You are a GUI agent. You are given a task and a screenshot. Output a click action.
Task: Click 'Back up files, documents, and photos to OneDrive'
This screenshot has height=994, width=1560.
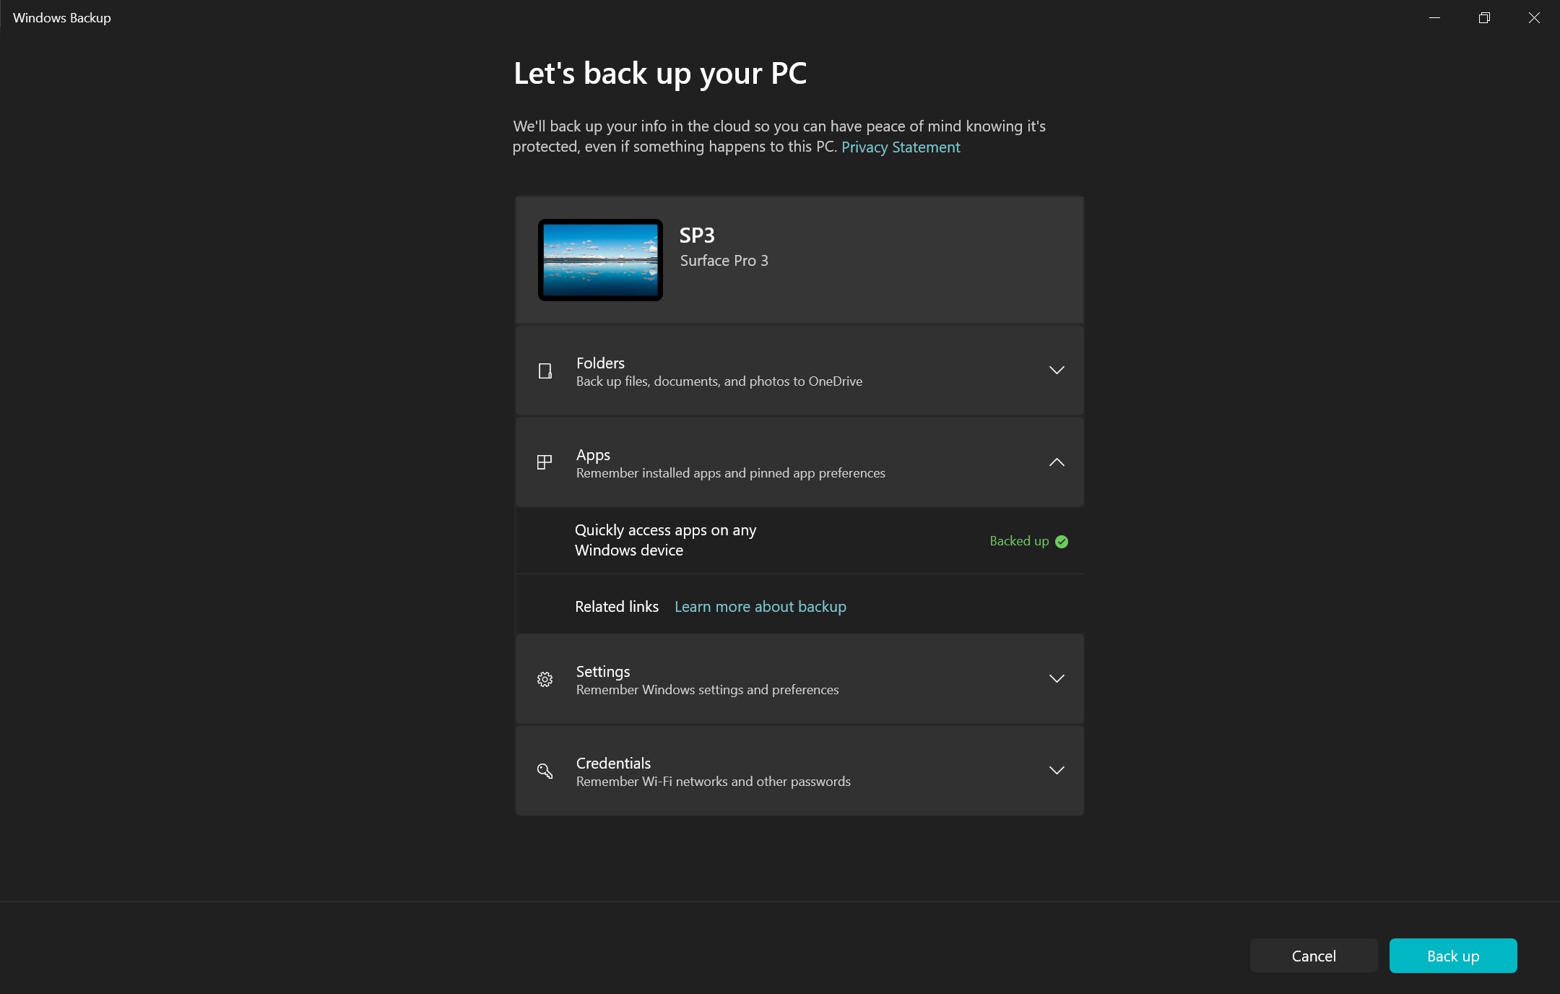click(x=719, y=381)
